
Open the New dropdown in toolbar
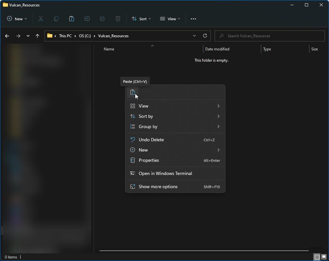[x=17, y=19]
